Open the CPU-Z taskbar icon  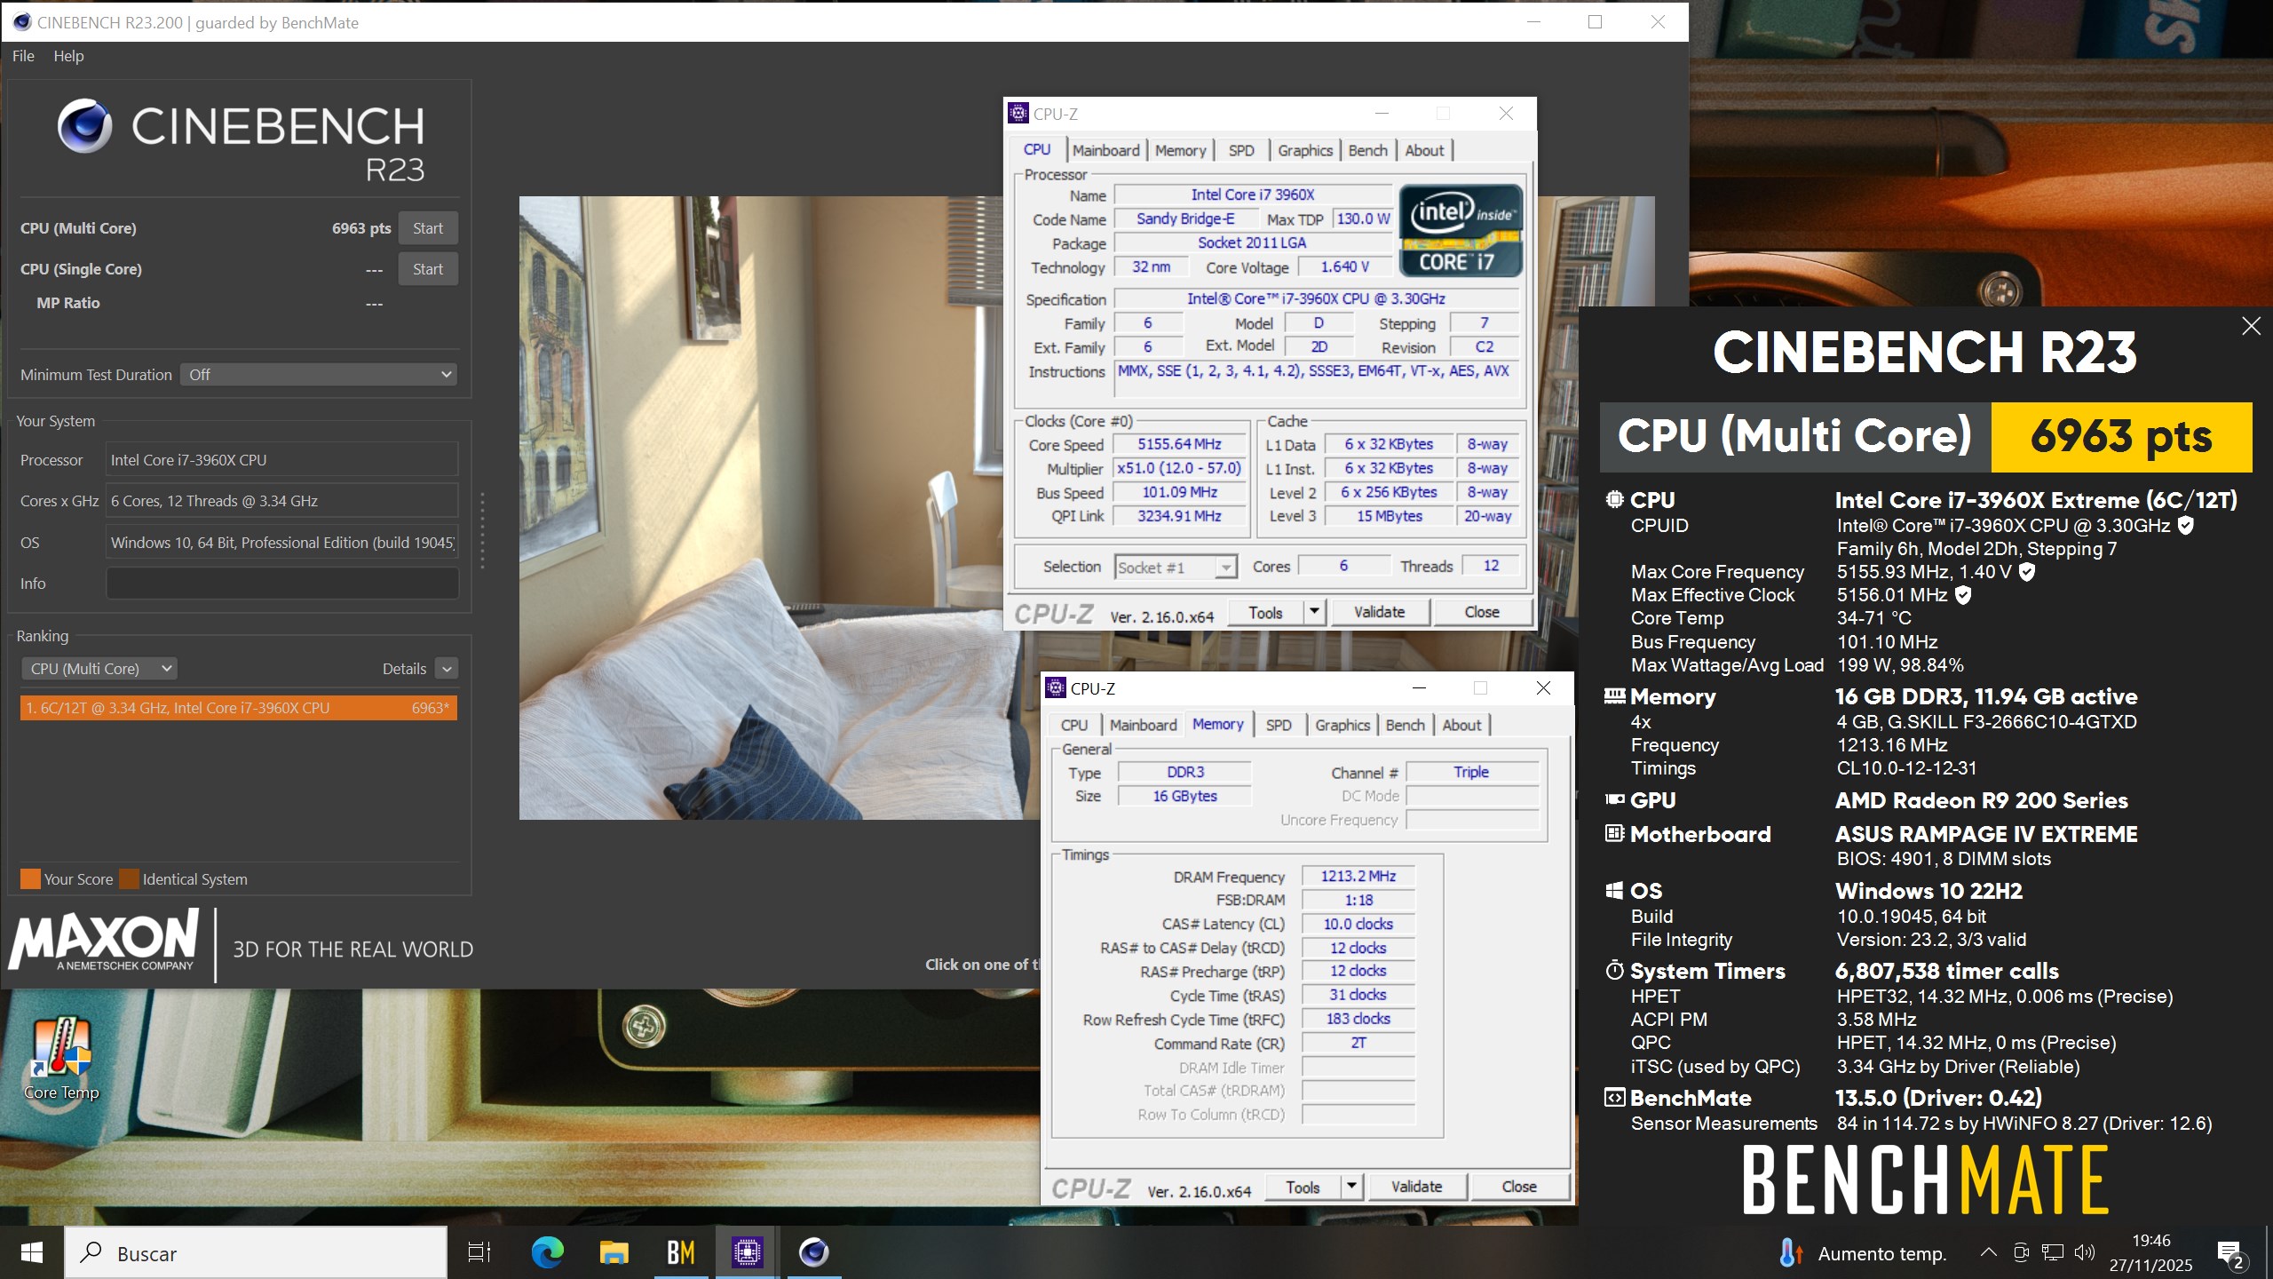tap(747, 1252)
